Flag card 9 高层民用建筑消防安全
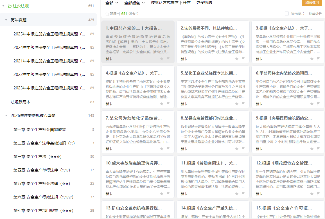325x219 pixels. tap(318, 149)
